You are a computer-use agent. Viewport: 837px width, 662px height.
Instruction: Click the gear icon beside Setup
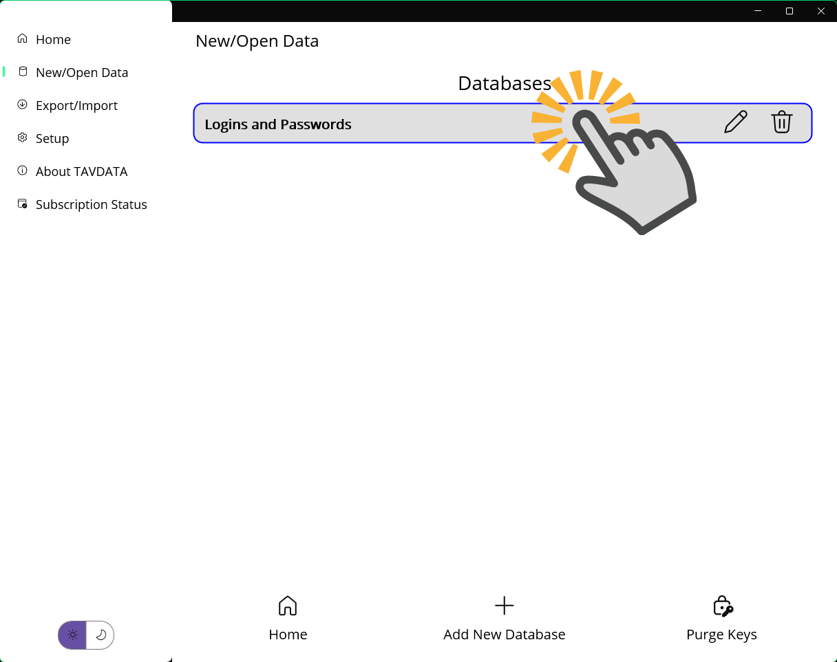click(23, 137)
